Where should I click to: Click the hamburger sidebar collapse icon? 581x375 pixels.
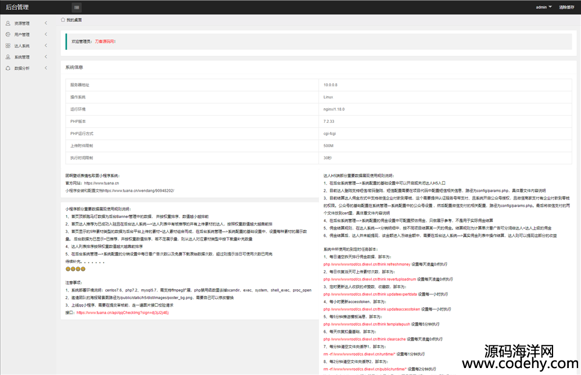click(77, 8)
